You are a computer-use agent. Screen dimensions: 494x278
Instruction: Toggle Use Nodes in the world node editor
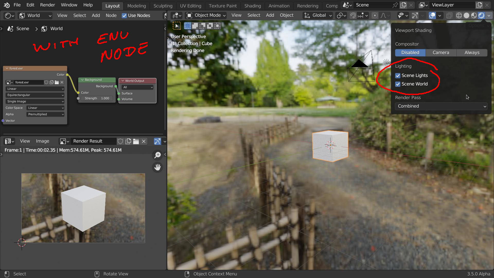(x=124, y=15)
